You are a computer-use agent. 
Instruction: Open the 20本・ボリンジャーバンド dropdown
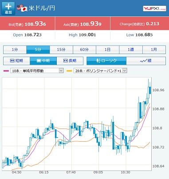click(100, 71)
